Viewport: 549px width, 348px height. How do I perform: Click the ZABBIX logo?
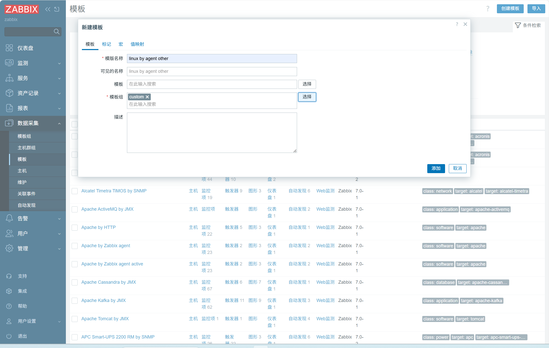pos(22,9)
